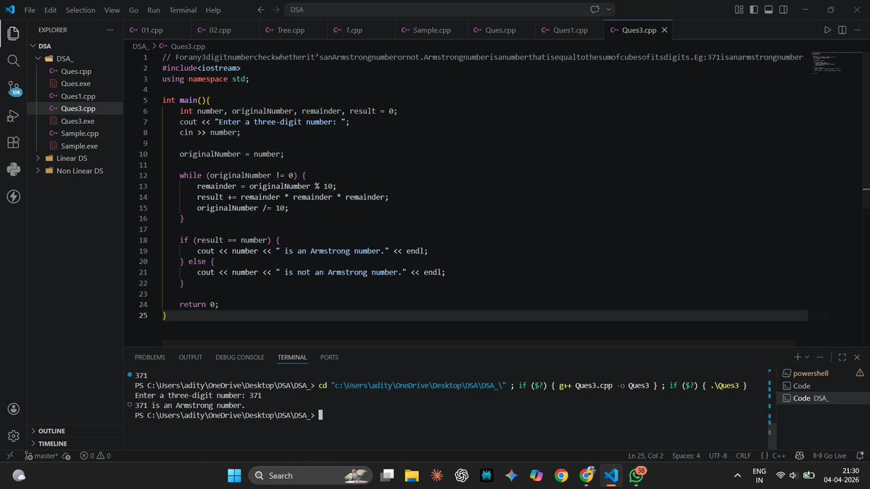
Task: Switch to the DEBUG CONSOLE panel tab
Action: (x=240, y=357)
